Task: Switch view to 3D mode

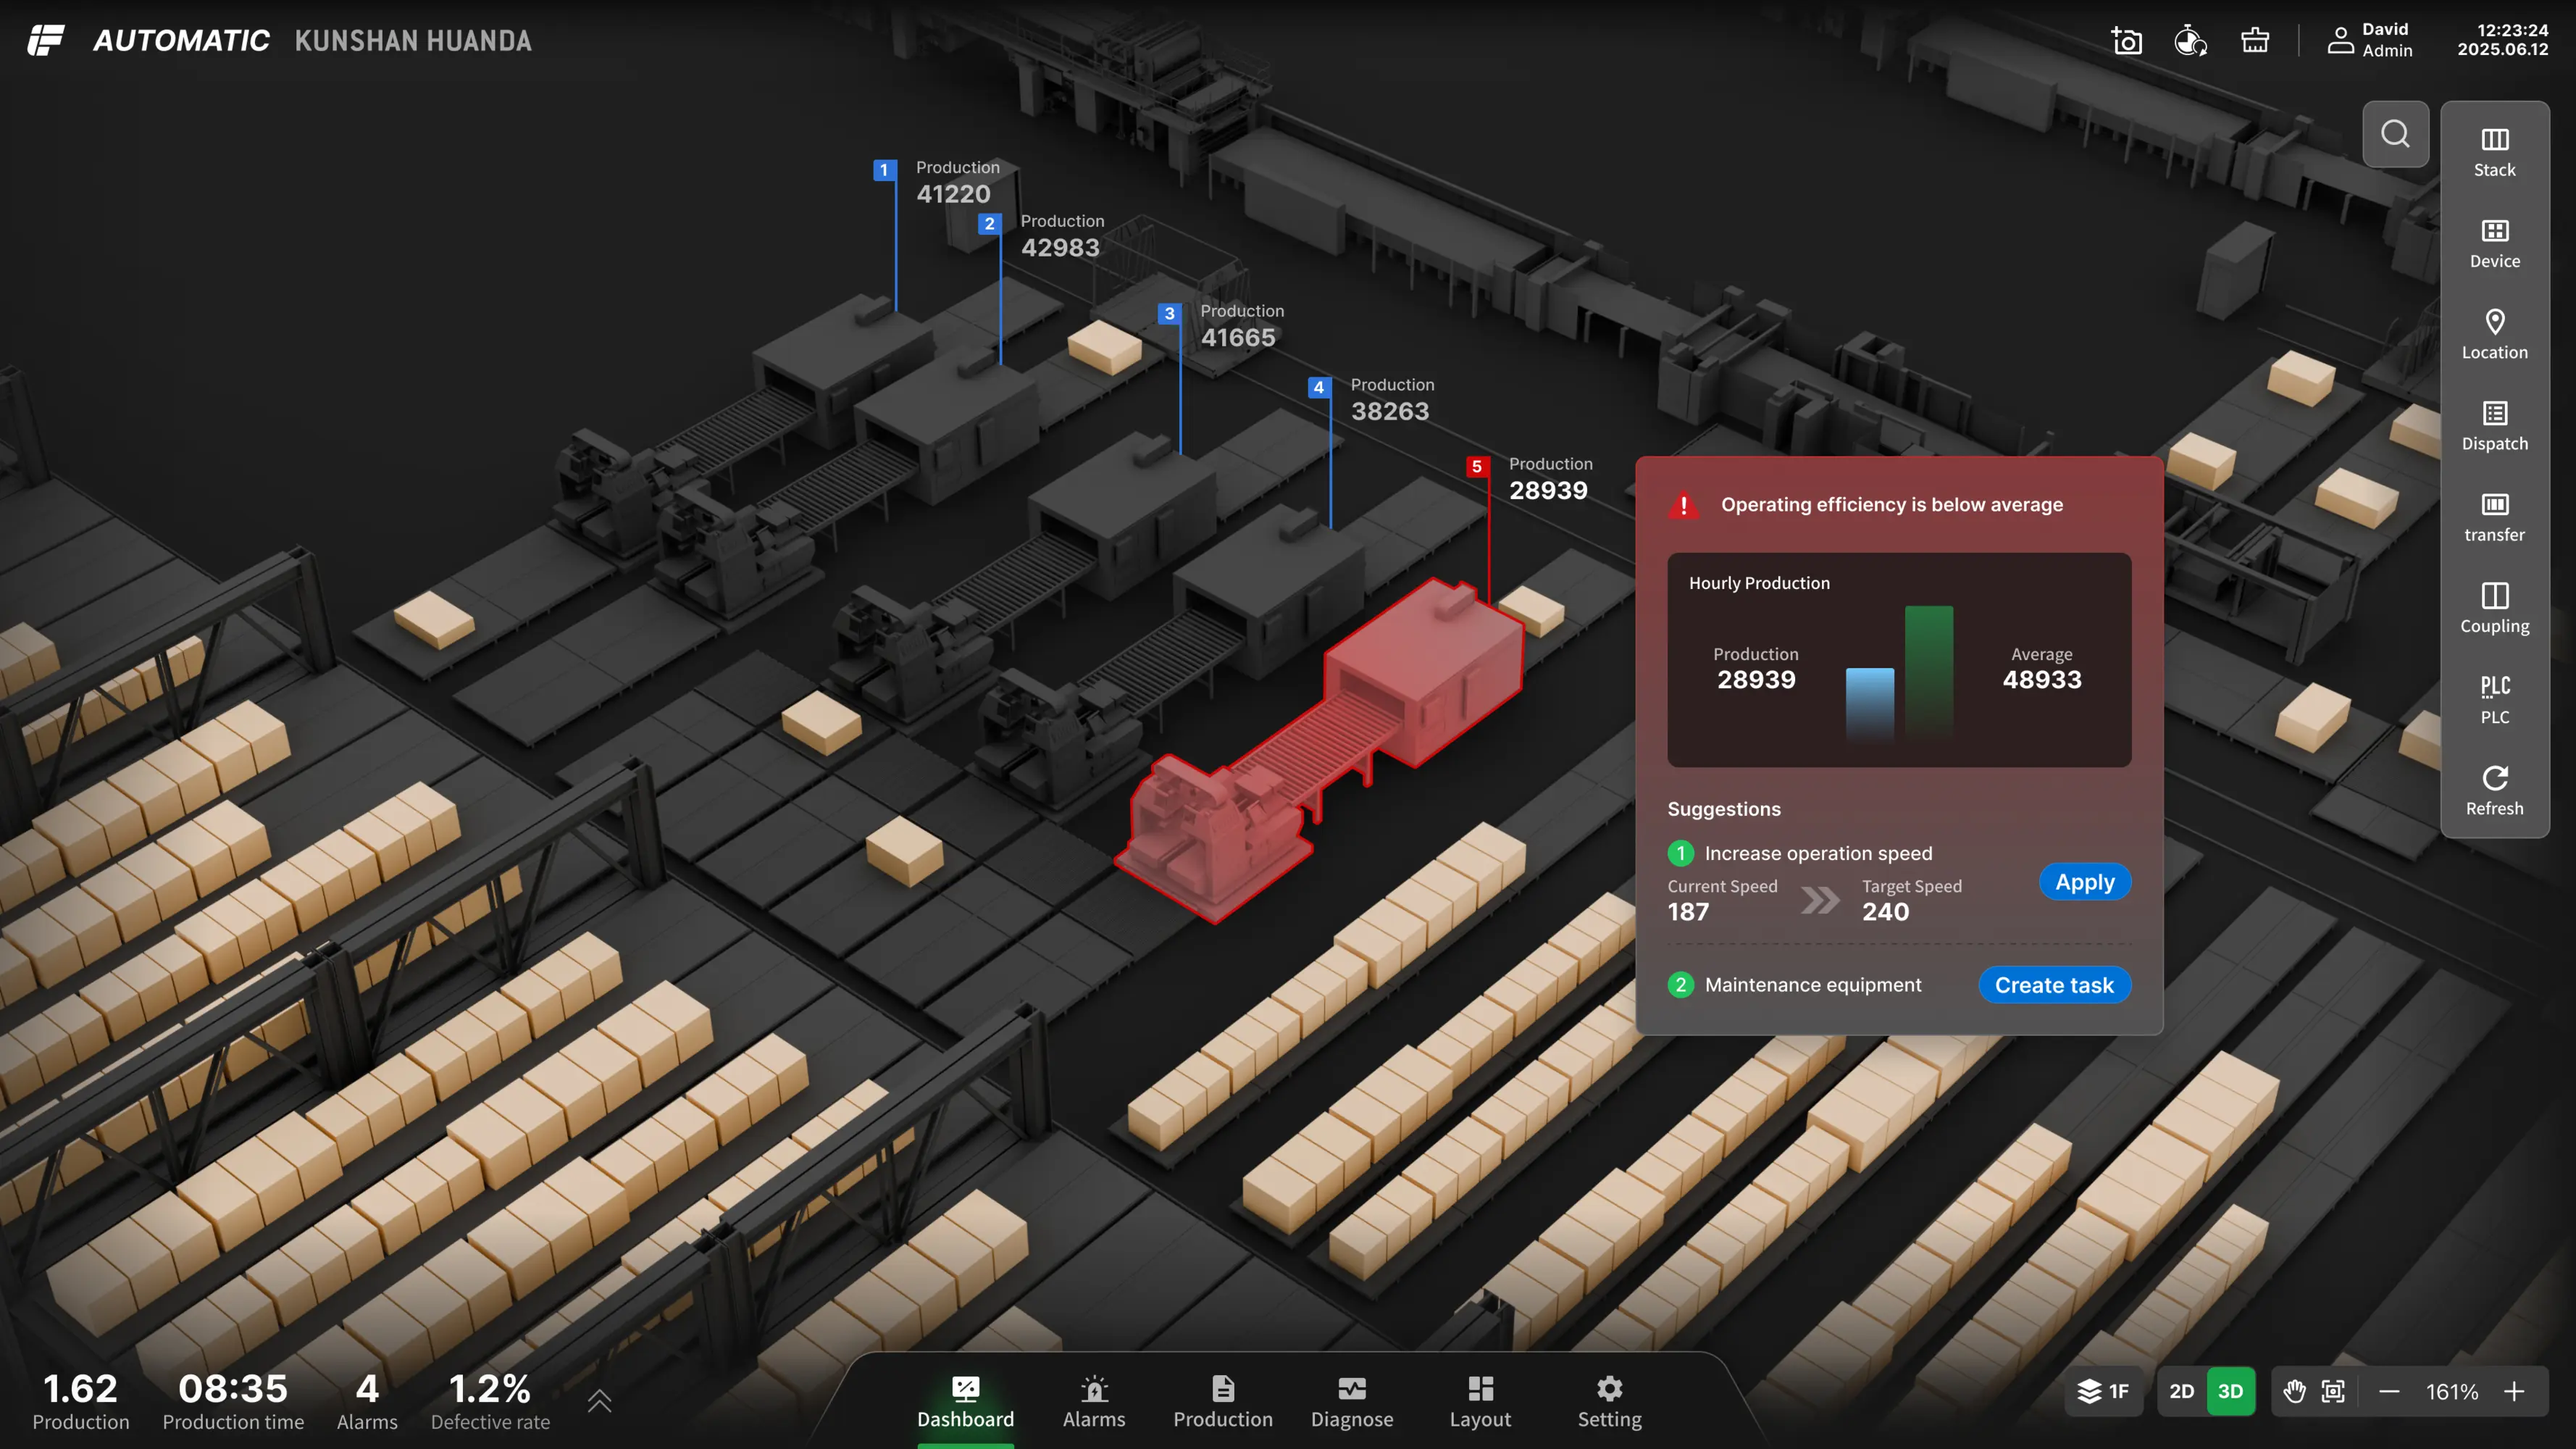Action: (2230, 1391)
